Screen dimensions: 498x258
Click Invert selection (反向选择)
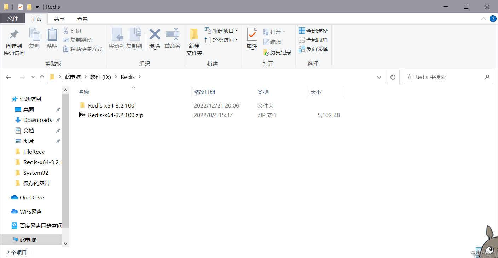point(313,49)
